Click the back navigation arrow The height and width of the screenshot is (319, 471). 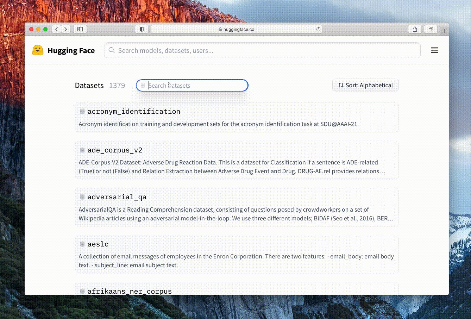pos(57,29)
